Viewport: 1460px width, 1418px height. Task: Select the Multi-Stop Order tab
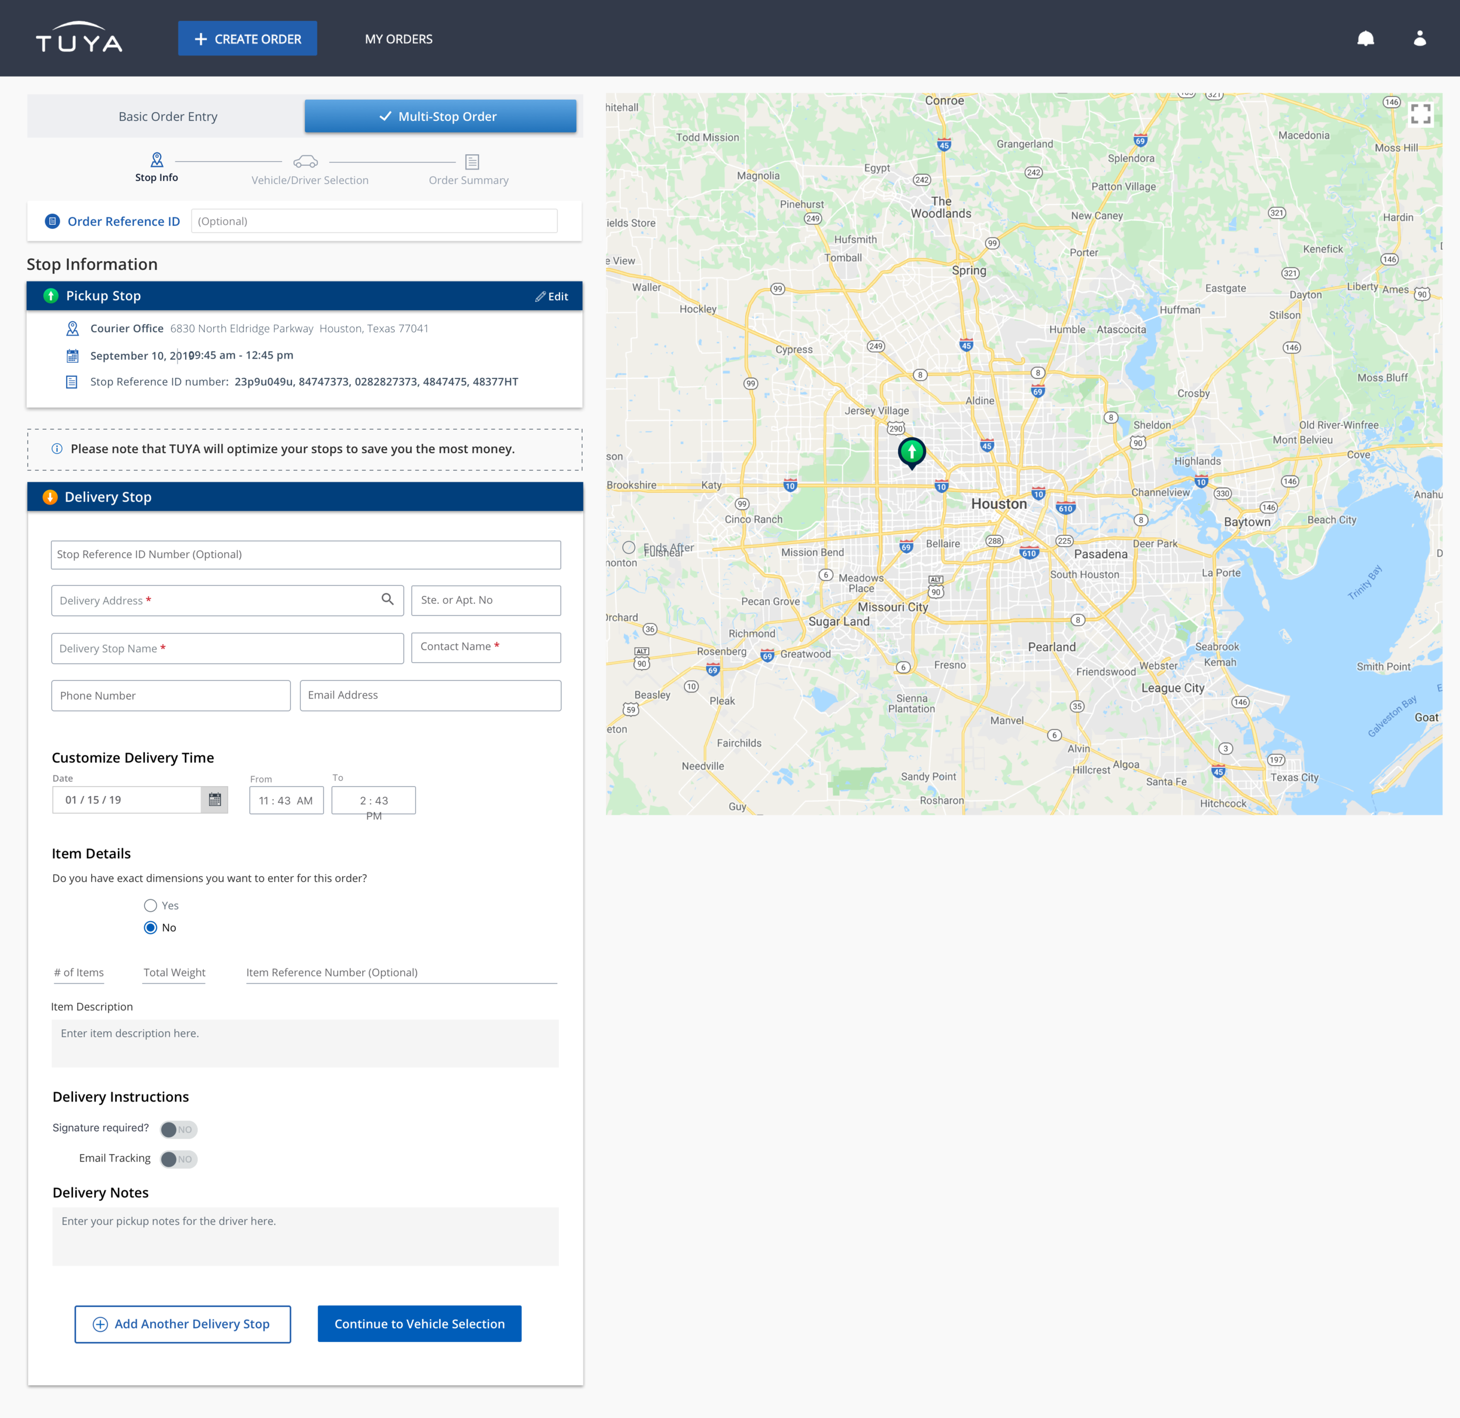440,116
